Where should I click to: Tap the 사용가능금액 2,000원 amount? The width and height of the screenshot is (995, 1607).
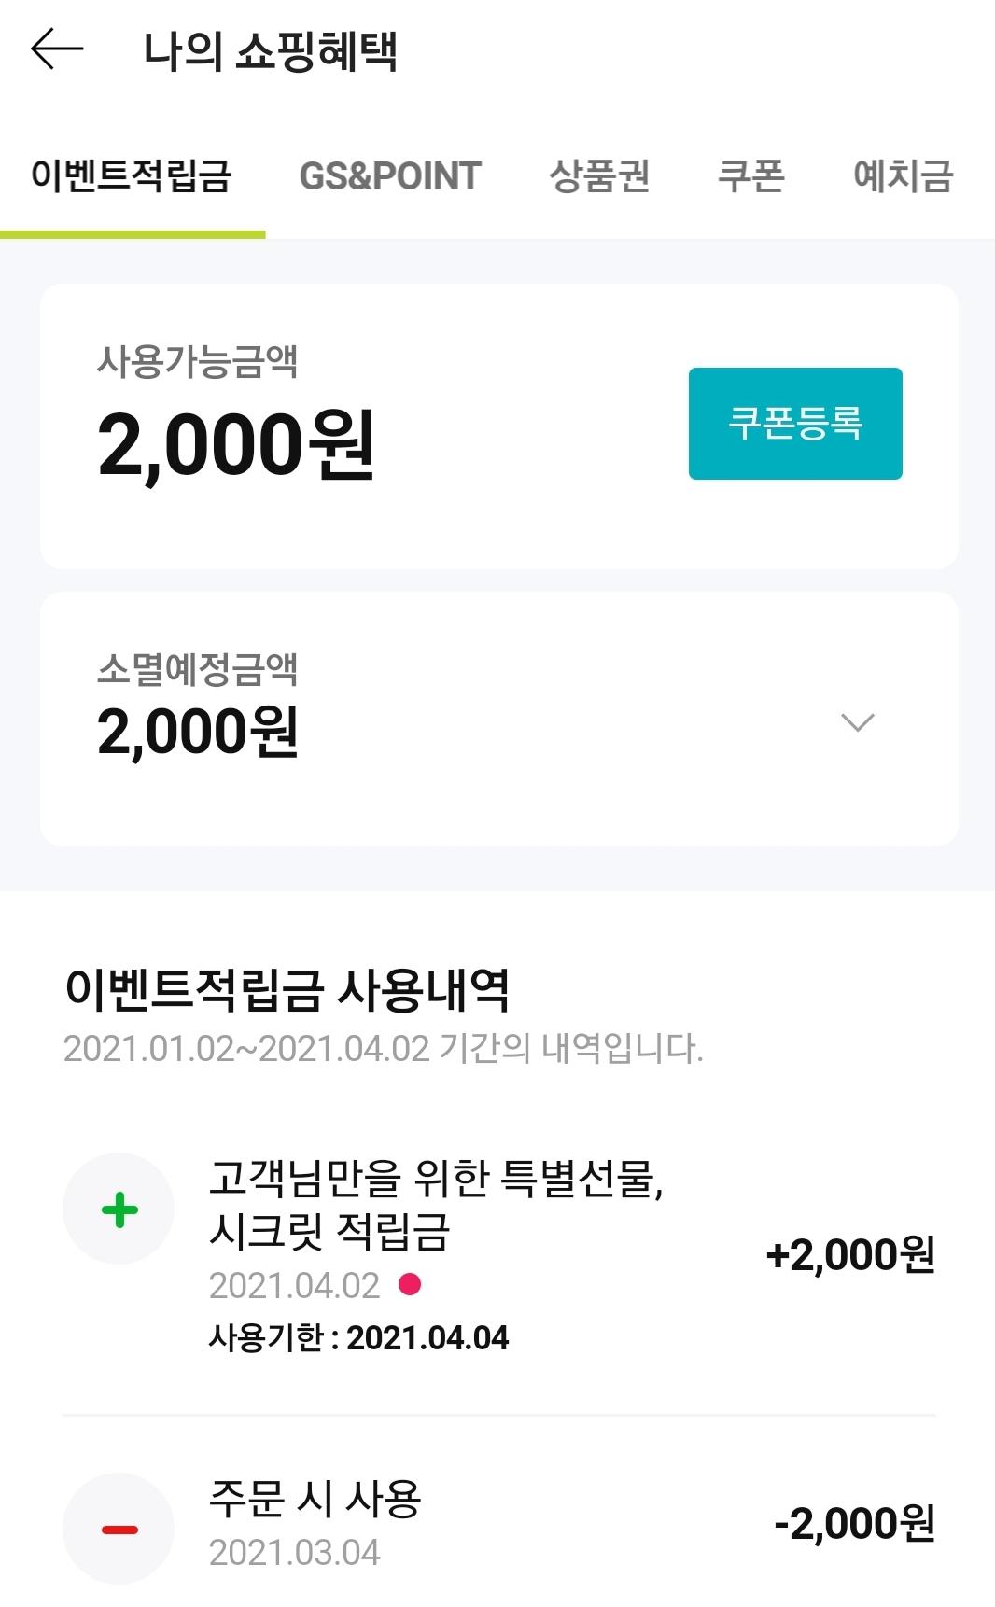[x=236, y=445]
